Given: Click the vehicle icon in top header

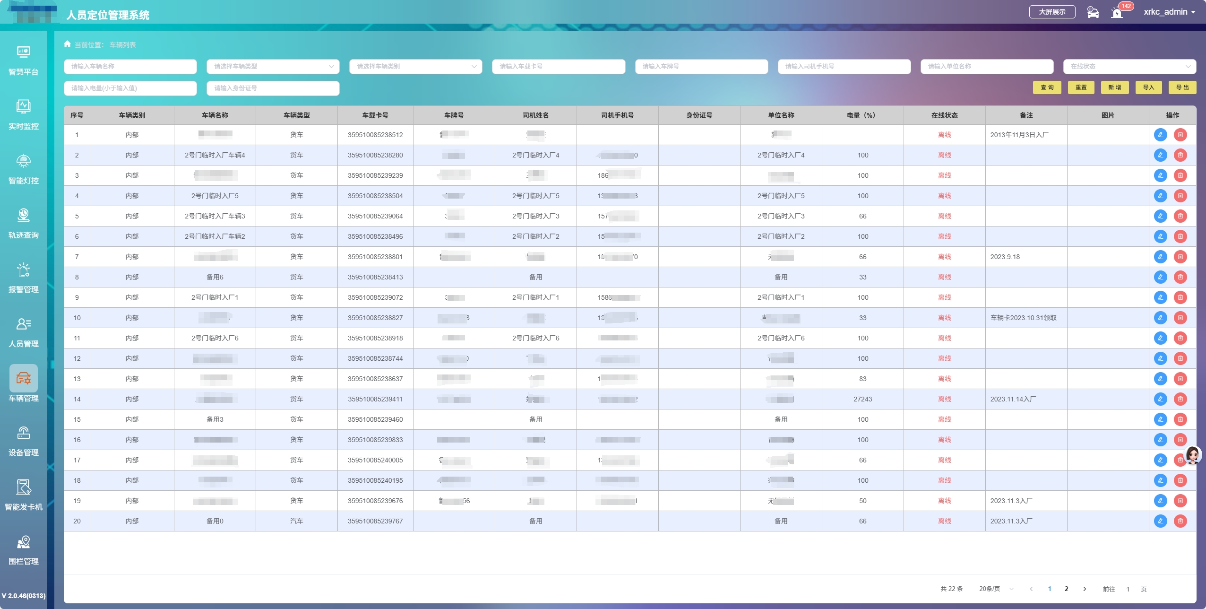Looking at the screenshot, I should 1093,12.
